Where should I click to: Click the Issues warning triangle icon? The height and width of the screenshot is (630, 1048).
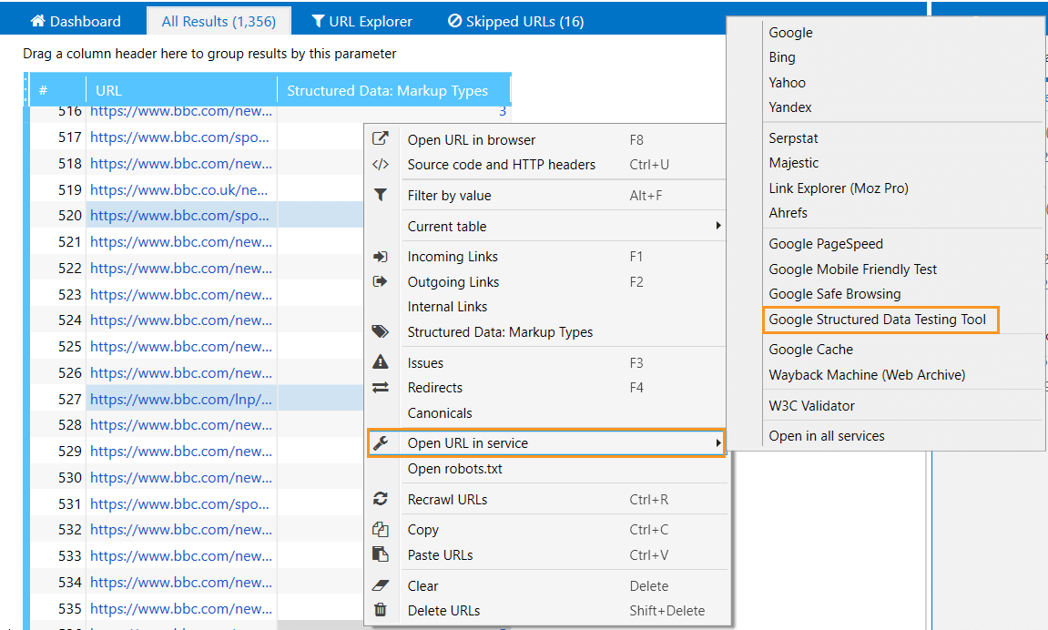click(x=381, y=362)
